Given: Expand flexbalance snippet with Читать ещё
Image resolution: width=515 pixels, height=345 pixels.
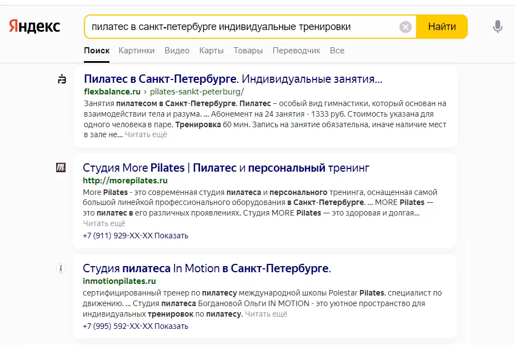Looking at the screenshot, I should (146, 134).
